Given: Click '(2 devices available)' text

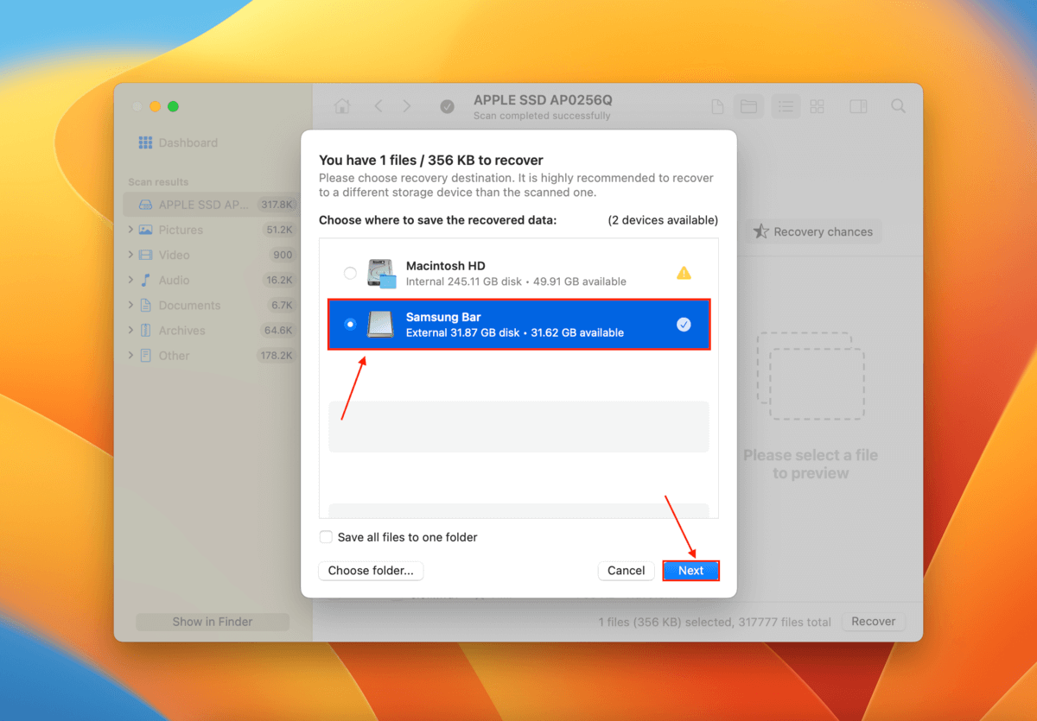Looking at the screenshot, I should pos(663,220).
